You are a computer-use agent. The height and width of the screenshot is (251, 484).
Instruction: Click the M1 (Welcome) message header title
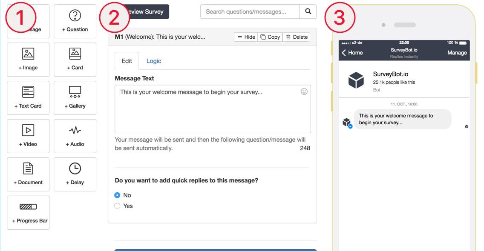(160, 37)
